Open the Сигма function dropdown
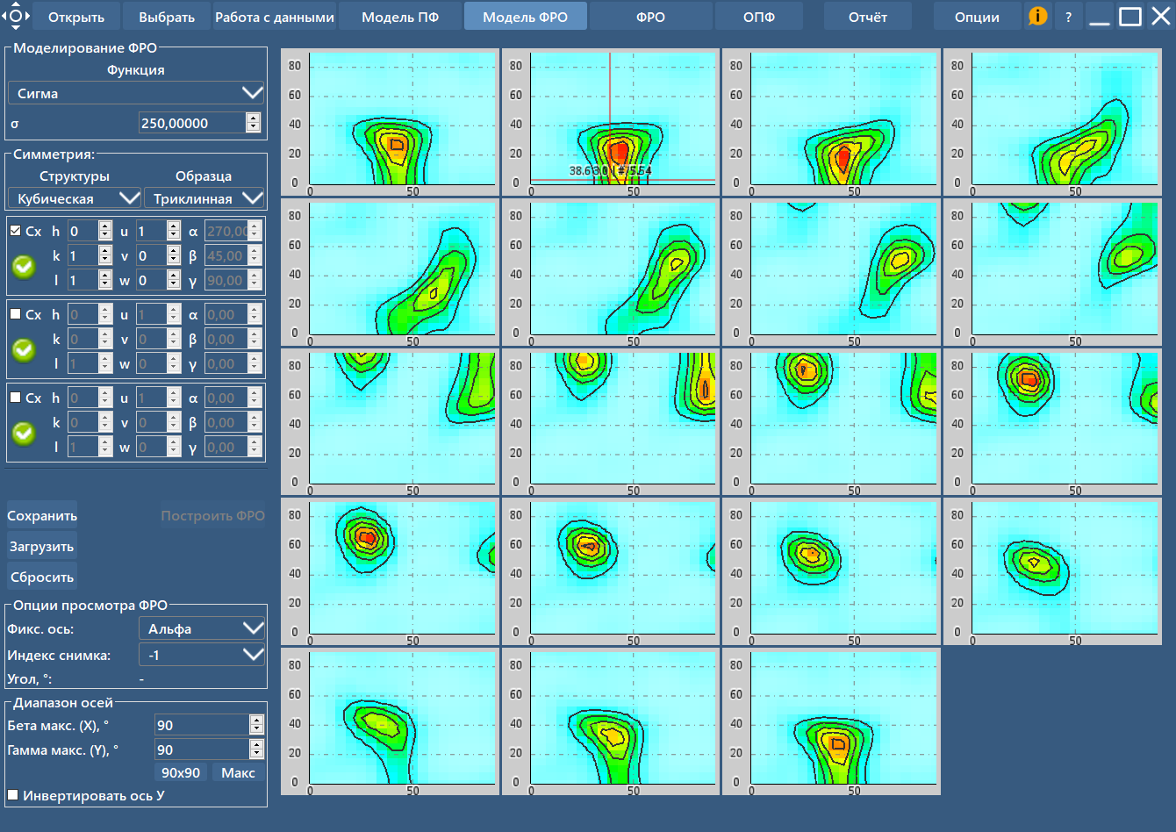1176x832 pixels. (x=136, y=93)
